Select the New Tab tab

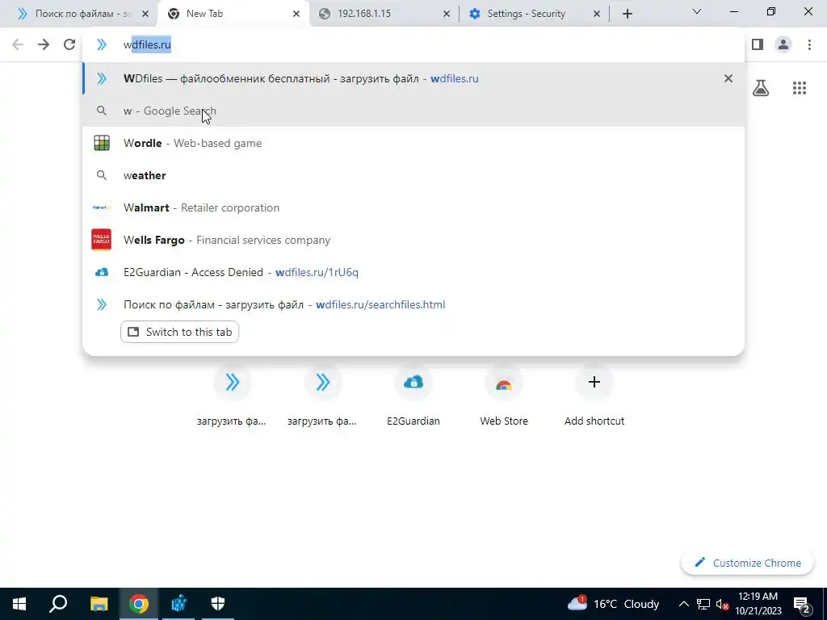(x=233, y=14)
